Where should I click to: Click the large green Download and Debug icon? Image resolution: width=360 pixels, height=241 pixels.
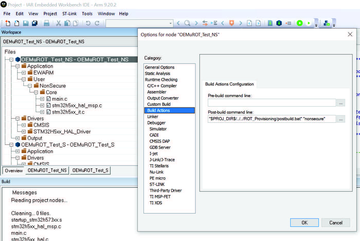[x=300, y=23]
